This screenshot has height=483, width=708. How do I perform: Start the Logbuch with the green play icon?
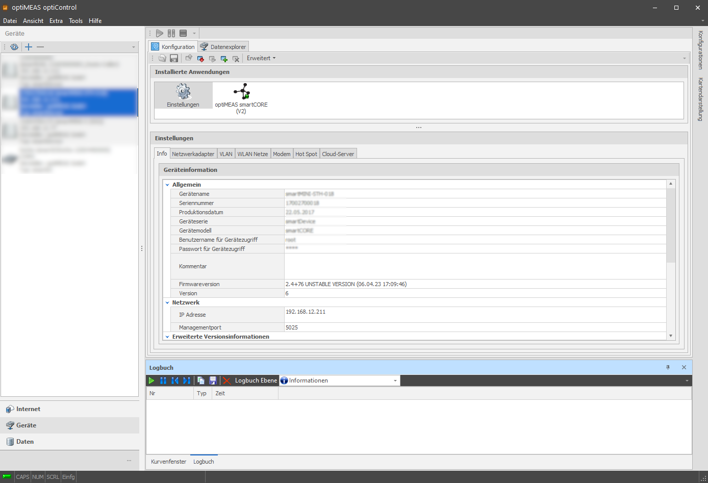[151, 380]
